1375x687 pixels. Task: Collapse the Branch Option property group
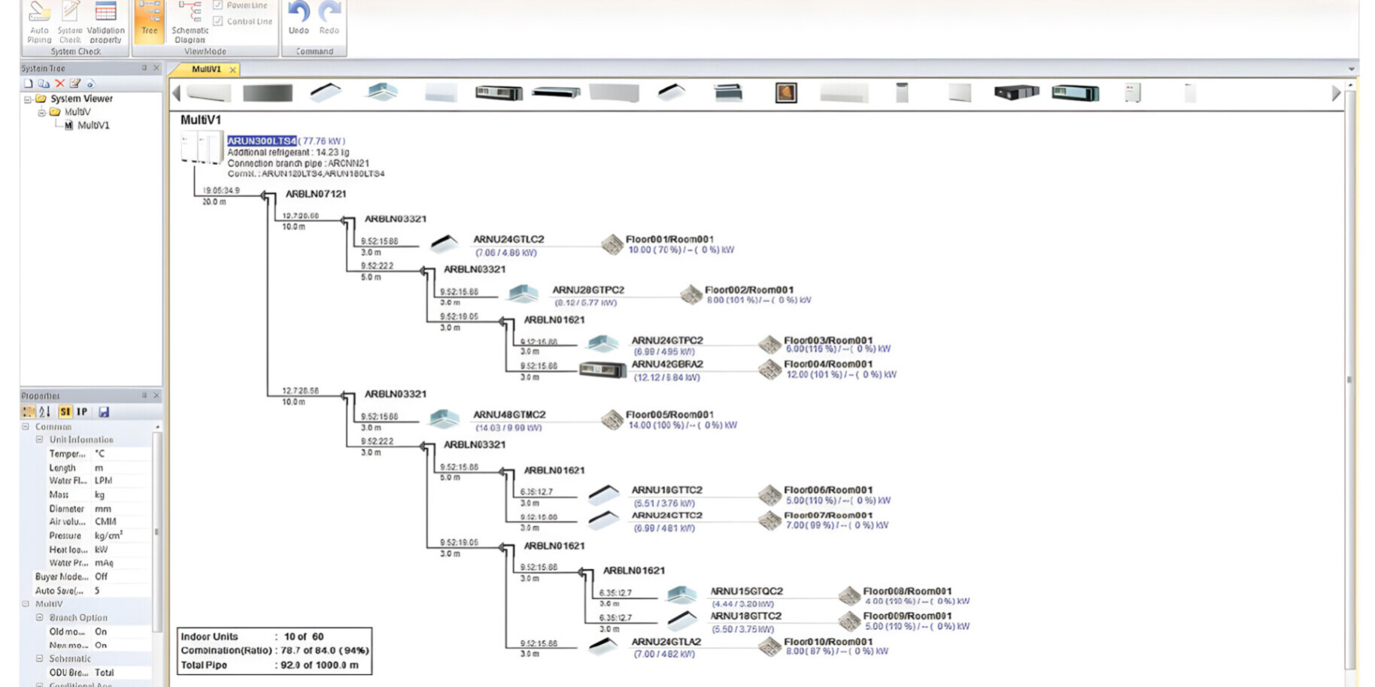(x=40, y=618)
